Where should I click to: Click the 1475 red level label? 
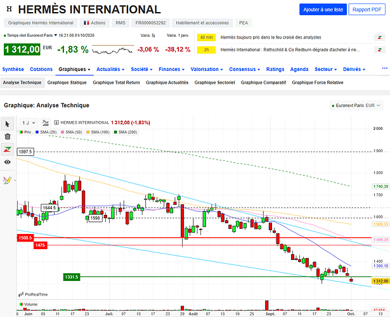pyautogui.click(x=41, y=245)
